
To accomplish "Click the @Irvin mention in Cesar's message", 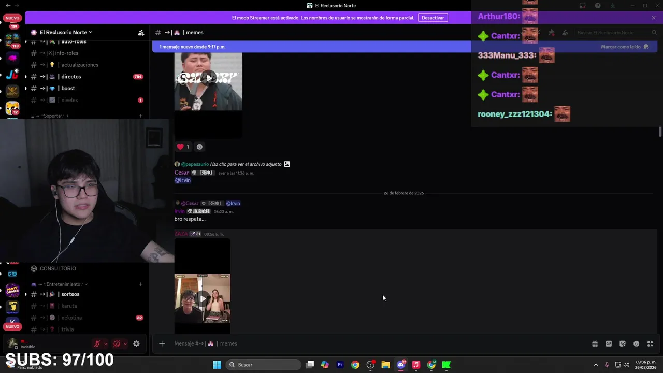I will [183, 180].
